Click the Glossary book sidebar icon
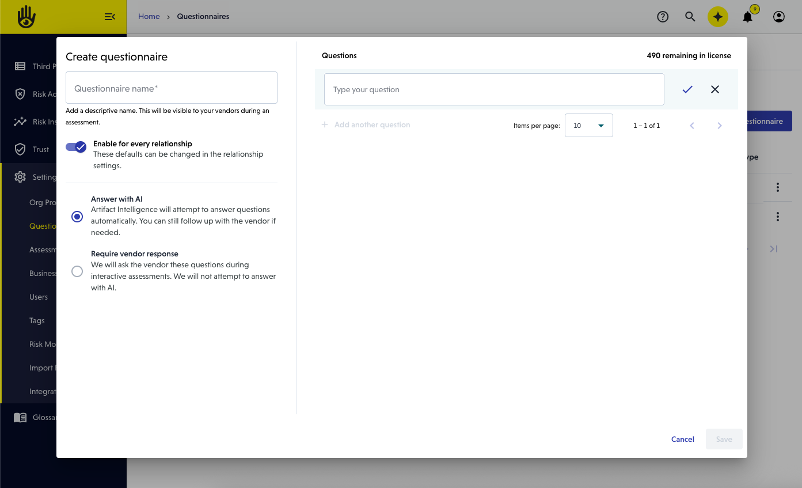The width and height of the screenshot is (802, 488). click(20, 418)
